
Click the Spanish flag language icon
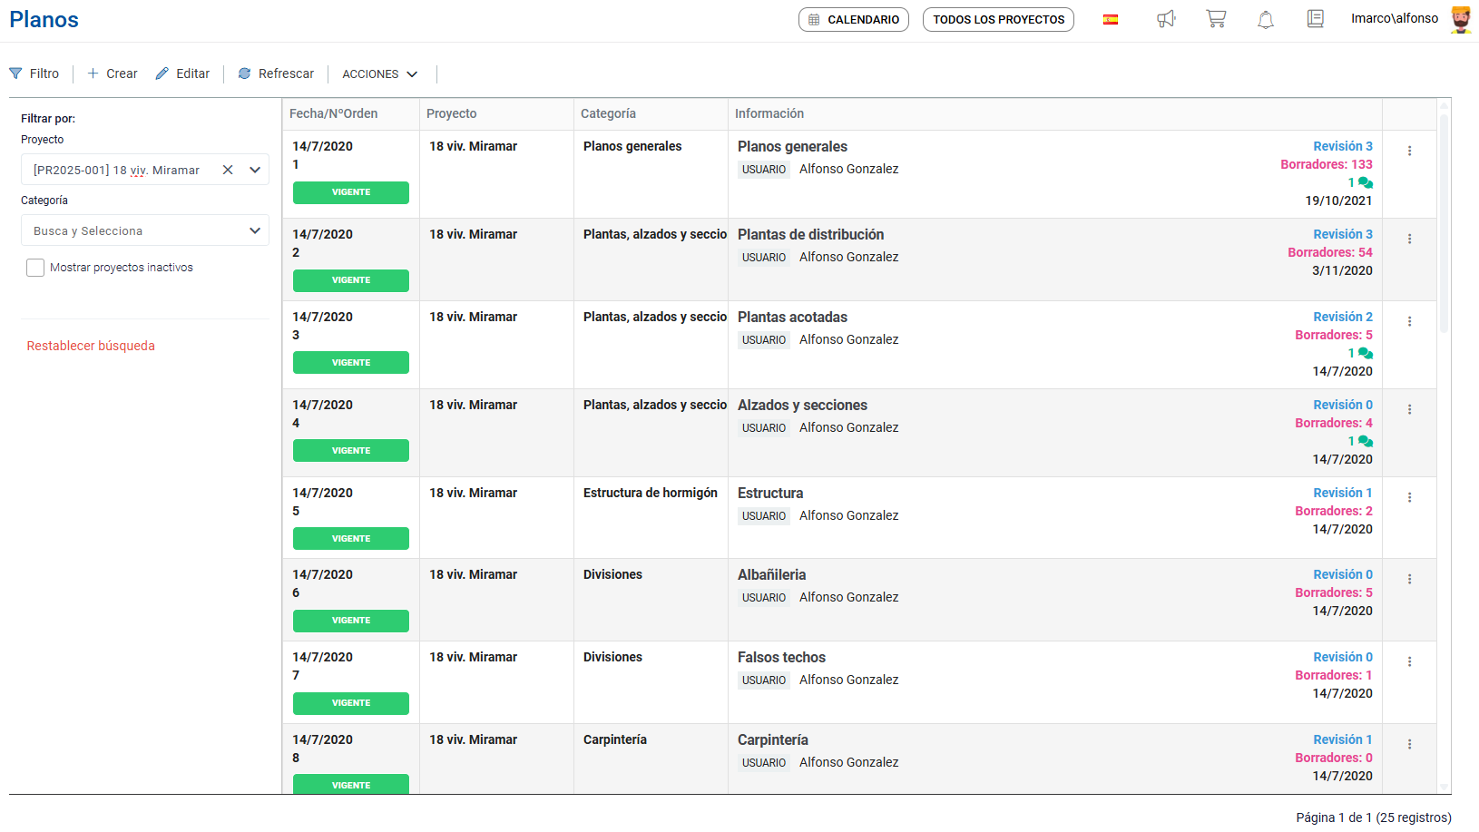(x=1110, y=20)
